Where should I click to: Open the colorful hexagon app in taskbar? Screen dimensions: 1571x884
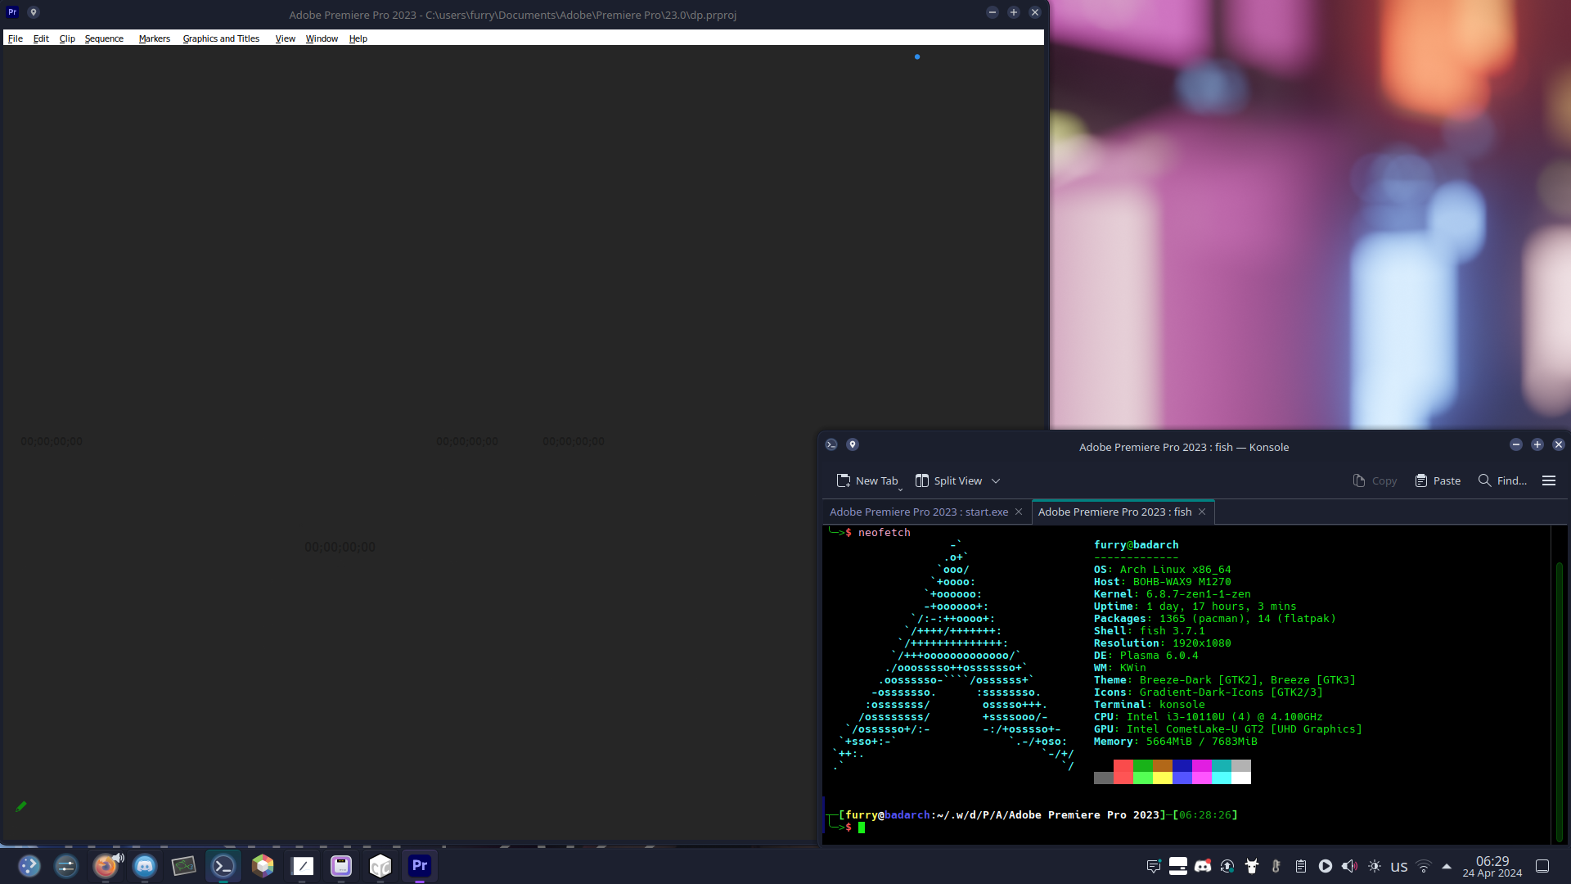tap(263, 866)
